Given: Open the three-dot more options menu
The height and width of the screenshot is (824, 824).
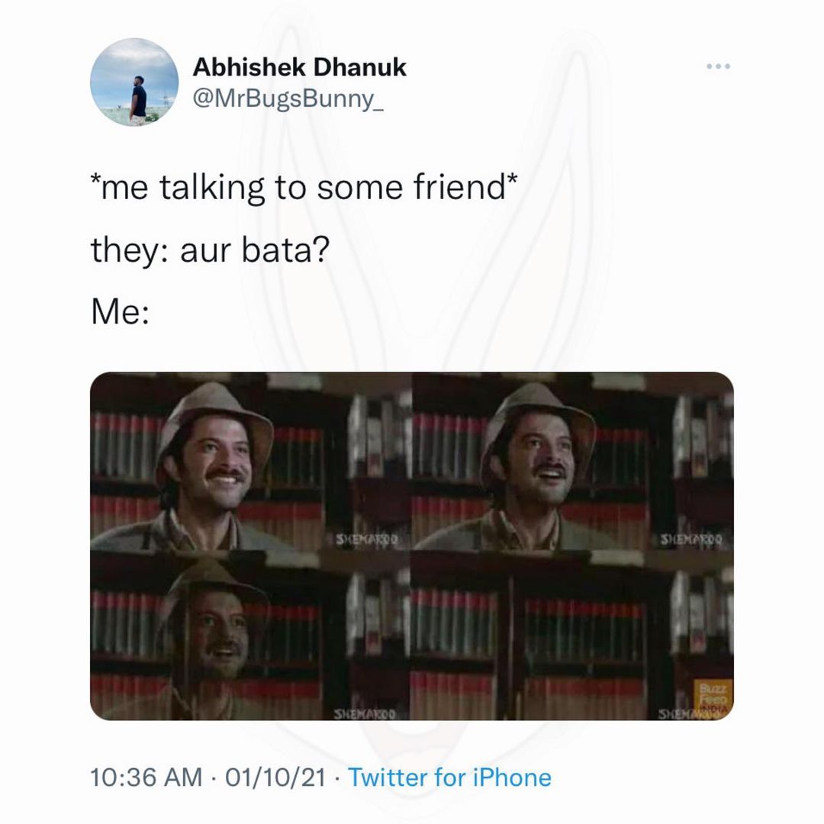Looking at the screenshot, I should [718, 66].
